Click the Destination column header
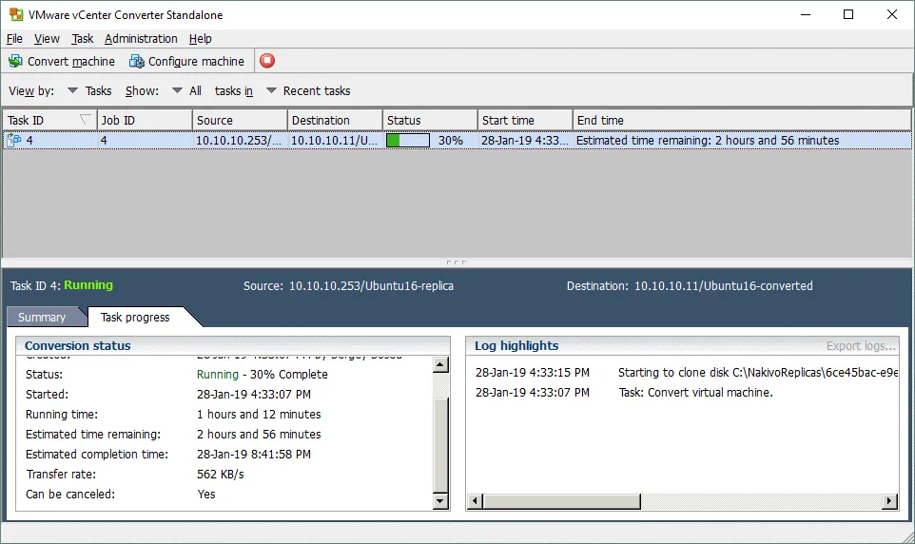This screenshot has height=544, width=915. click(x=321, y=121)
